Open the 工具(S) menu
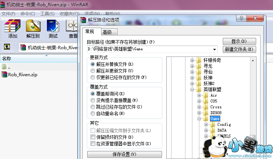The height and width of the screenshot is (159, 273). 47,14
